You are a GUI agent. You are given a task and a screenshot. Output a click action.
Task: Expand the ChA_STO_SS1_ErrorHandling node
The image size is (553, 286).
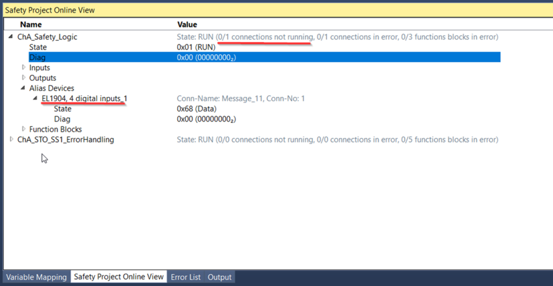coord(12,140)
